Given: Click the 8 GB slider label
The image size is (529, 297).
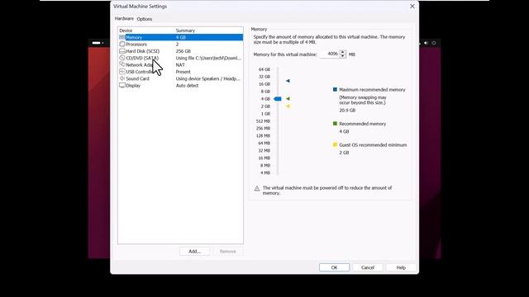Looking at the screenshot, I should coord(265,92).
